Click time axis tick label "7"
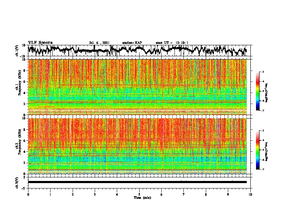282x218 pixels. point(184,194)
